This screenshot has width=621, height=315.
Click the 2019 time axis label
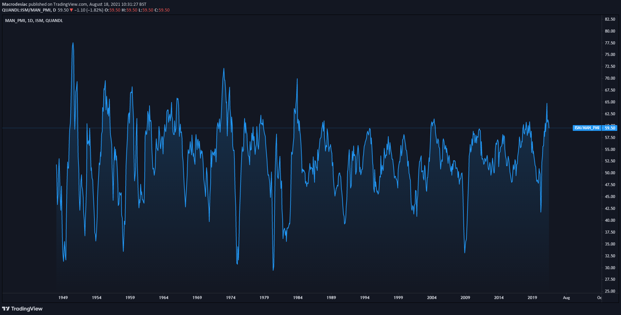(x=532, y=298)
